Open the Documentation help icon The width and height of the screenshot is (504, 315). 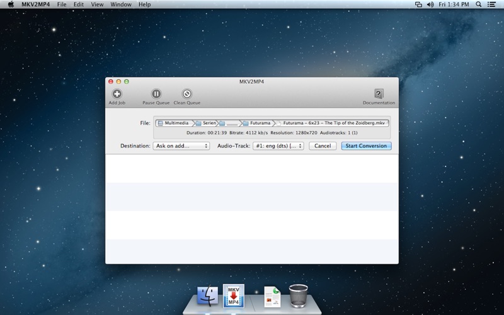click(379, 94)
